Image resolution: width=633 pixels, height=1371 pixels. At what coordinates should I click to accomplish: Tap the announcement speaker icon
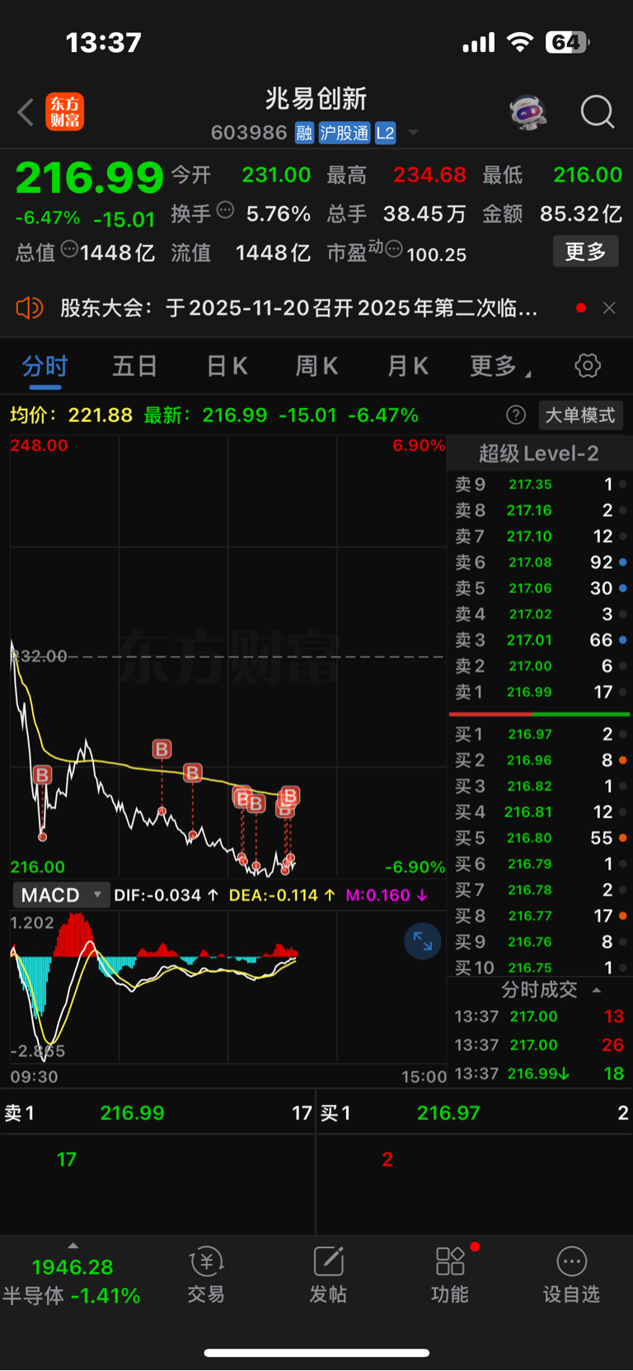pos(30,308)
